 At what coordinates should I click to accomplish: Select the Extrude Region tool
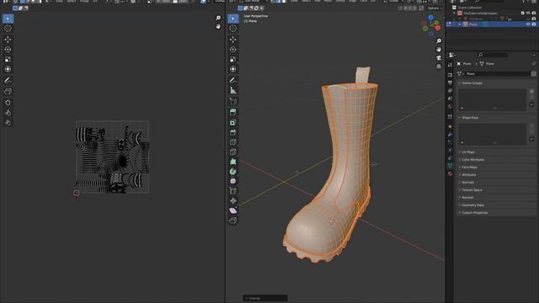(x=233, y=112)
